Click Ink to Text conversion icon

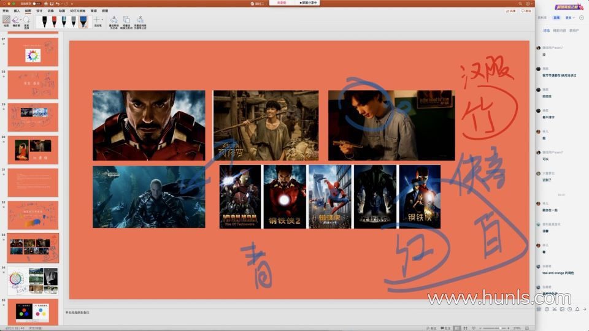[x=114, y=22]
